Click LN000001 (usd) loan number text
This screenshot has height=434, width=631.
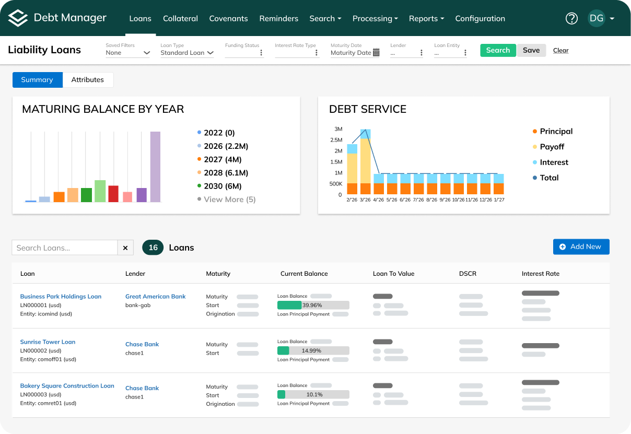click(41, 305)
